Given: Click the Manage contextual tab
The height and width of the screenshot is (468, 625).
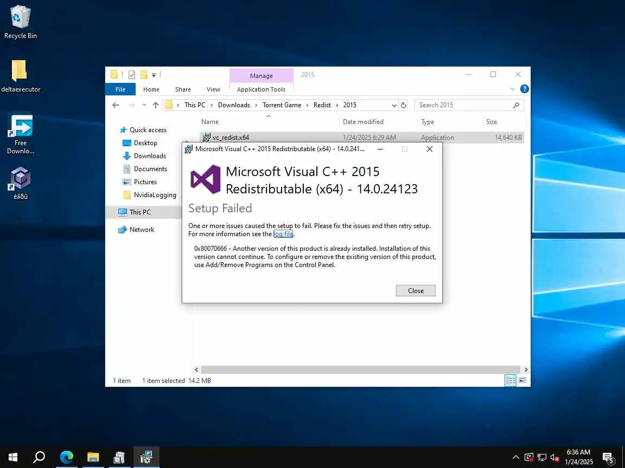Looking at the screenshot, I should coord(262,76).
